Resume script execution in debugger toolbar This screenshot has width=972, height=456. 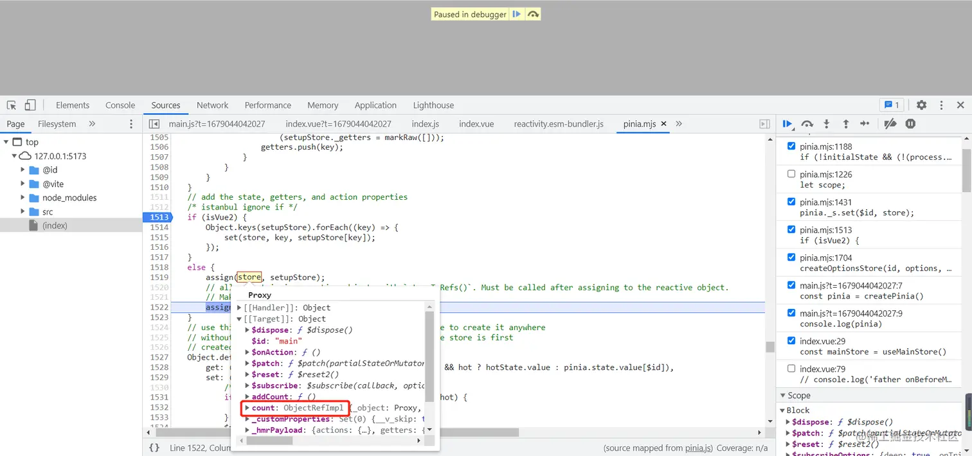[788, 124]
